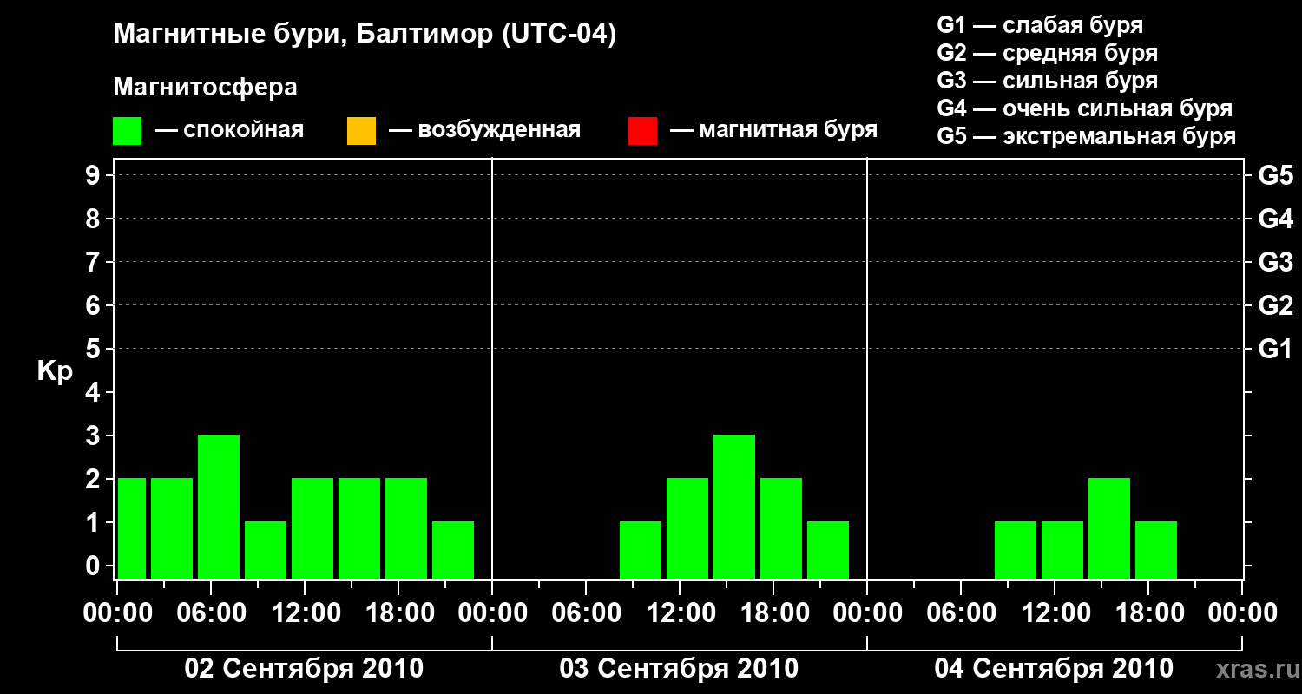1302x694 pixels.
Task: Click the 'Kp' axis title
Action: 55,371
